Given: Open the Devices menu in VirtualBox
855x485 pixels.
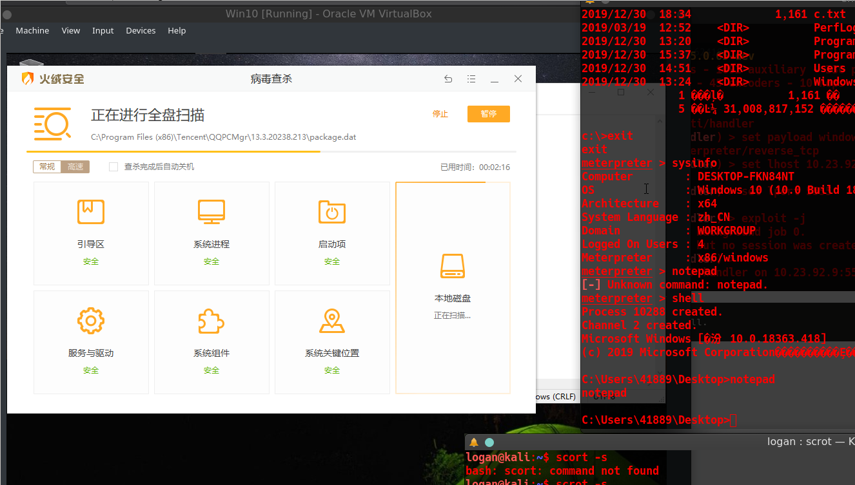Looking at the screenshot, I should pos(141,30).
